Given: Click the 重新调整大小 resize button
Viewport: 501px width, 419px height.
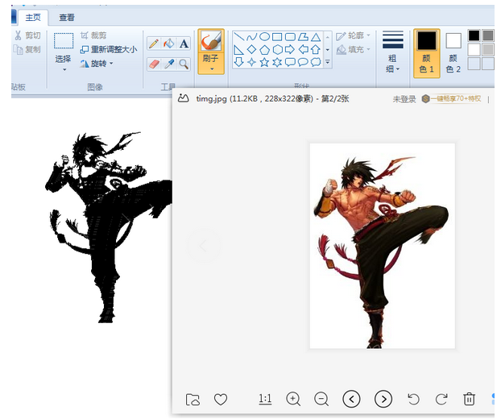Looking at the screenshot, I should [x=109, y=49].
